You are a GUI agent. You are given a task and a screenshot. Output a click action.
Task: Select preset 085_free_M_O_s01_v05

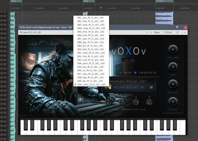tap(91, 32)
